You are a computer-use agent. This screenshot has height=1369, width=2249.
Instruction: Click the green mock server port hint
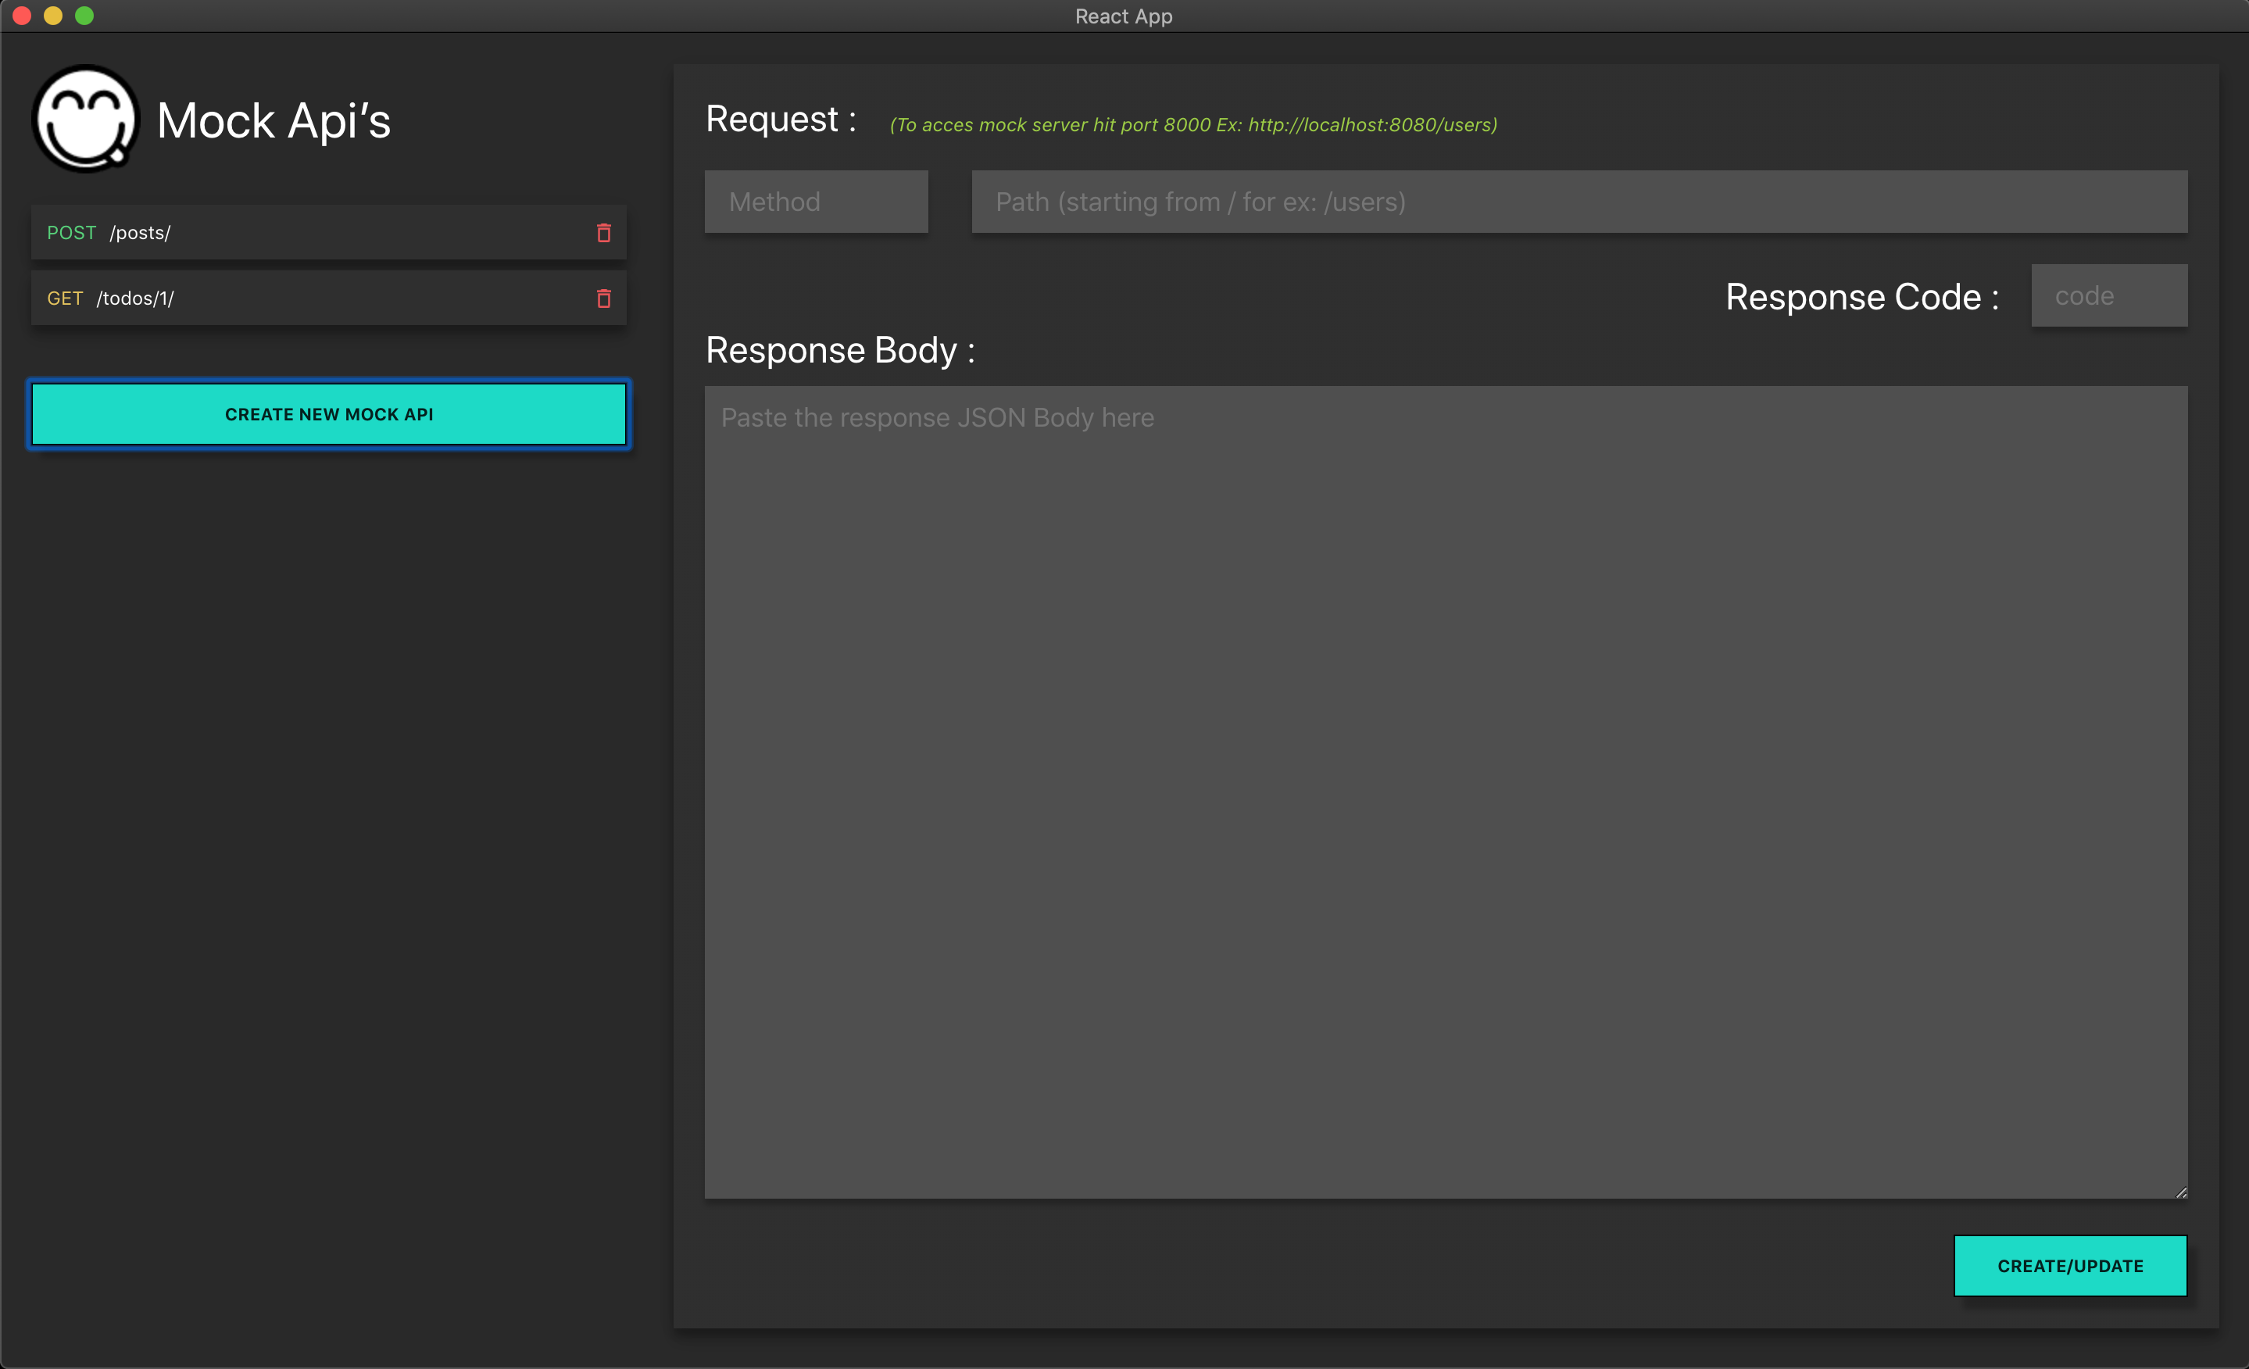[1193, 125]
